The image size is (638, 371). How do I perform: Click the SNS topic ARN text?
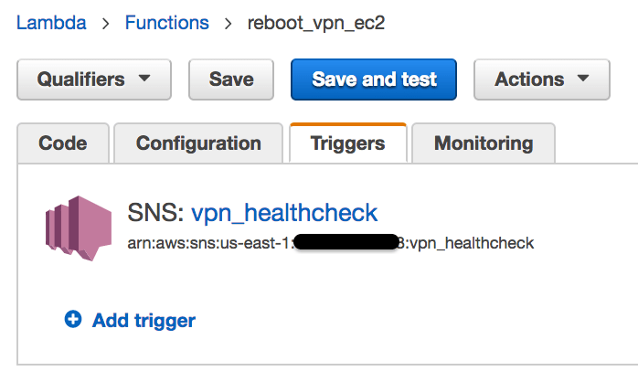[330, 243]
